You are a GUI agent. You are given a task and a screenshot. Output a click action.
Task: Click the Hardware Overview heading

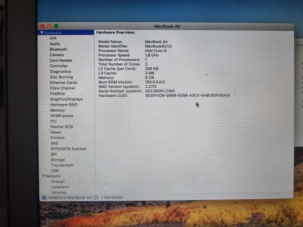pyautogui.click(x=116, y=32)
